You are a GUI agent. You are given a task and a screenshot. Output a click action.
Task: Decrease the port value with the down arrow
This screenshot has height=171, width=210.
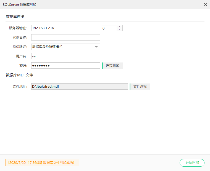click(119, 29)
